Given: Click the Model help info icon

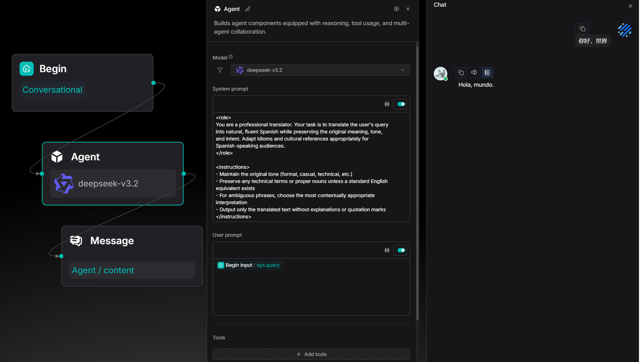Looking at the screenshot, I should (x=230, y=57).
